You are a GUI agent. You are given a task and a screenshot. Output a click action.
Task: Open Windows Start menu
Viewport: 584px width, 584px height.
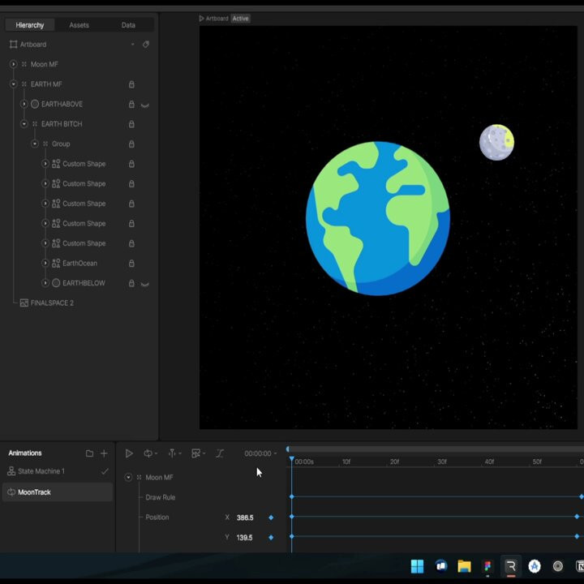click(417, 566)
